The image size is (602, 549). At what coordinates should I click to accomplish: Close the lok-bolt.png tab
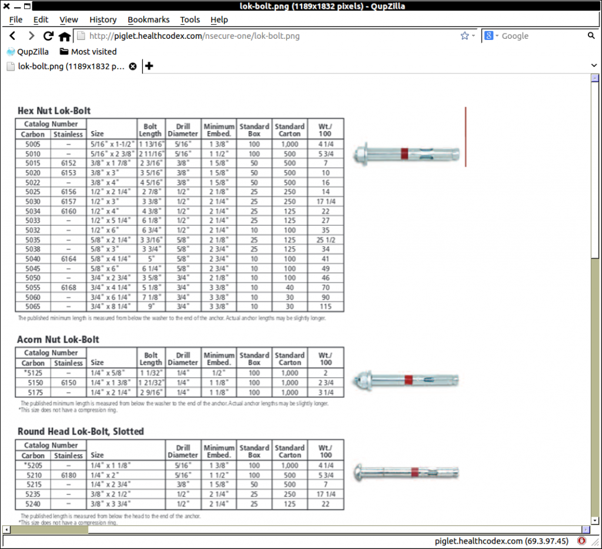133,66
